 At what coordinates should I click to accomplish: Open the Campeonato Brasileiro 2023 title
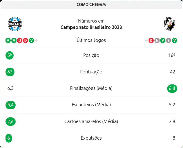point(91,27)
